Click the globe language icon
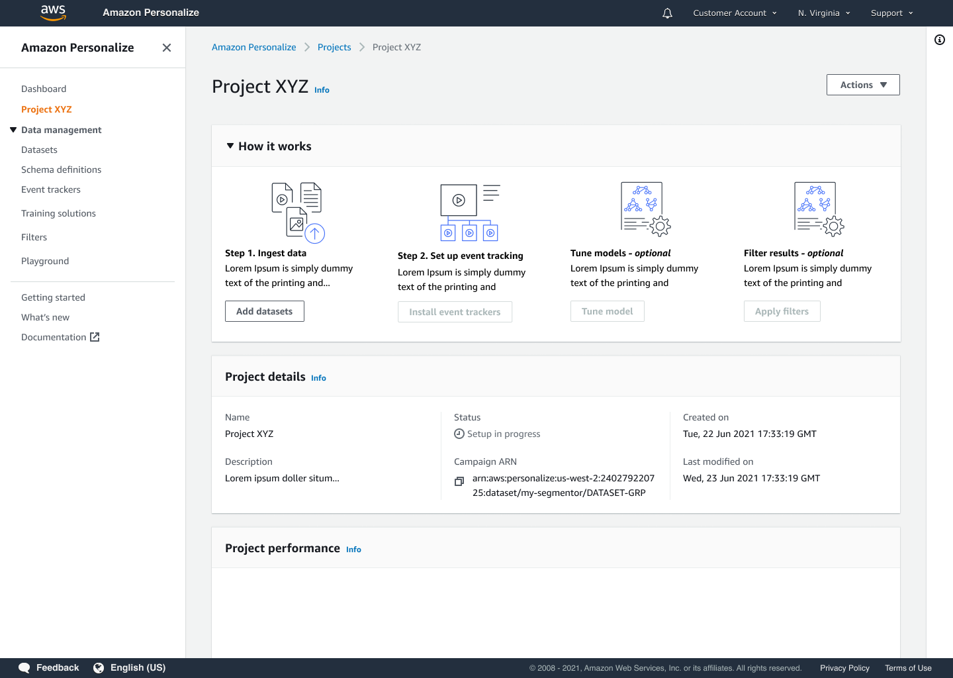The image size is (953, 678). click(99, 668)
